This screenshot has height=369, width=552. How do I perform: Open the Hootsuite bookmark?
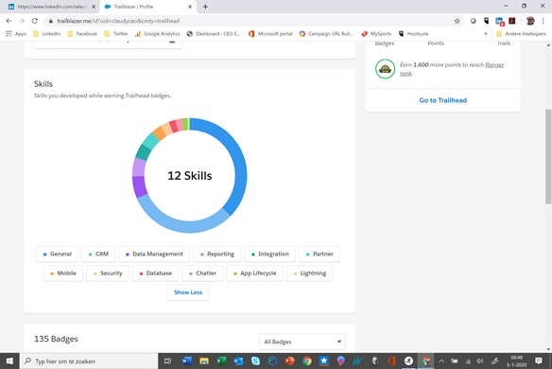[414, 34]
